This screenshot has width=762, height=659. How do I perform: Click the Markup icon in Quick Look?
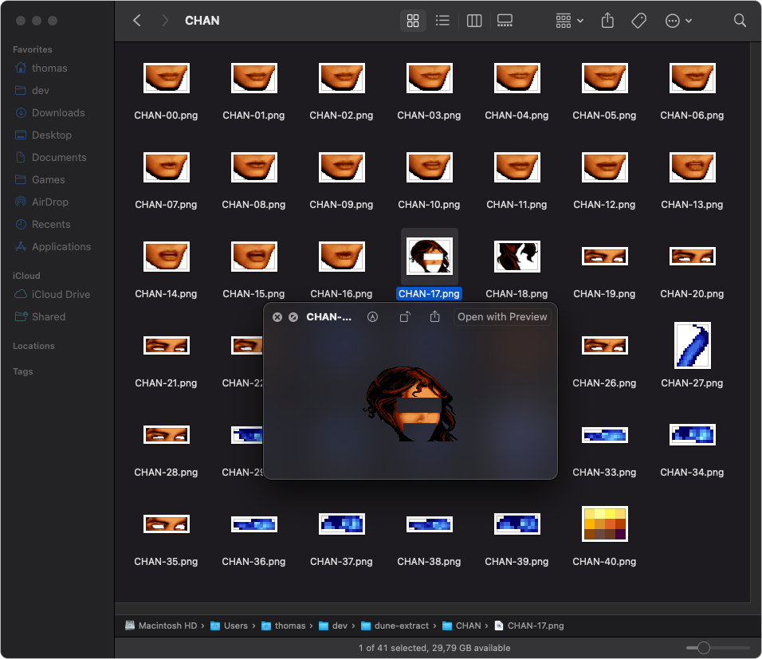pyautogui.click(x=372, y=317)
